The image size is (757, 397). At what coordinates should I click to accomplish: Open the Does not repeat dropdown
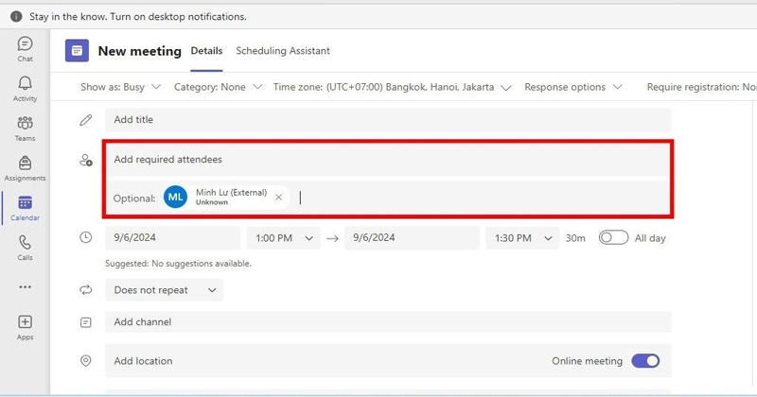click(164, 290)
